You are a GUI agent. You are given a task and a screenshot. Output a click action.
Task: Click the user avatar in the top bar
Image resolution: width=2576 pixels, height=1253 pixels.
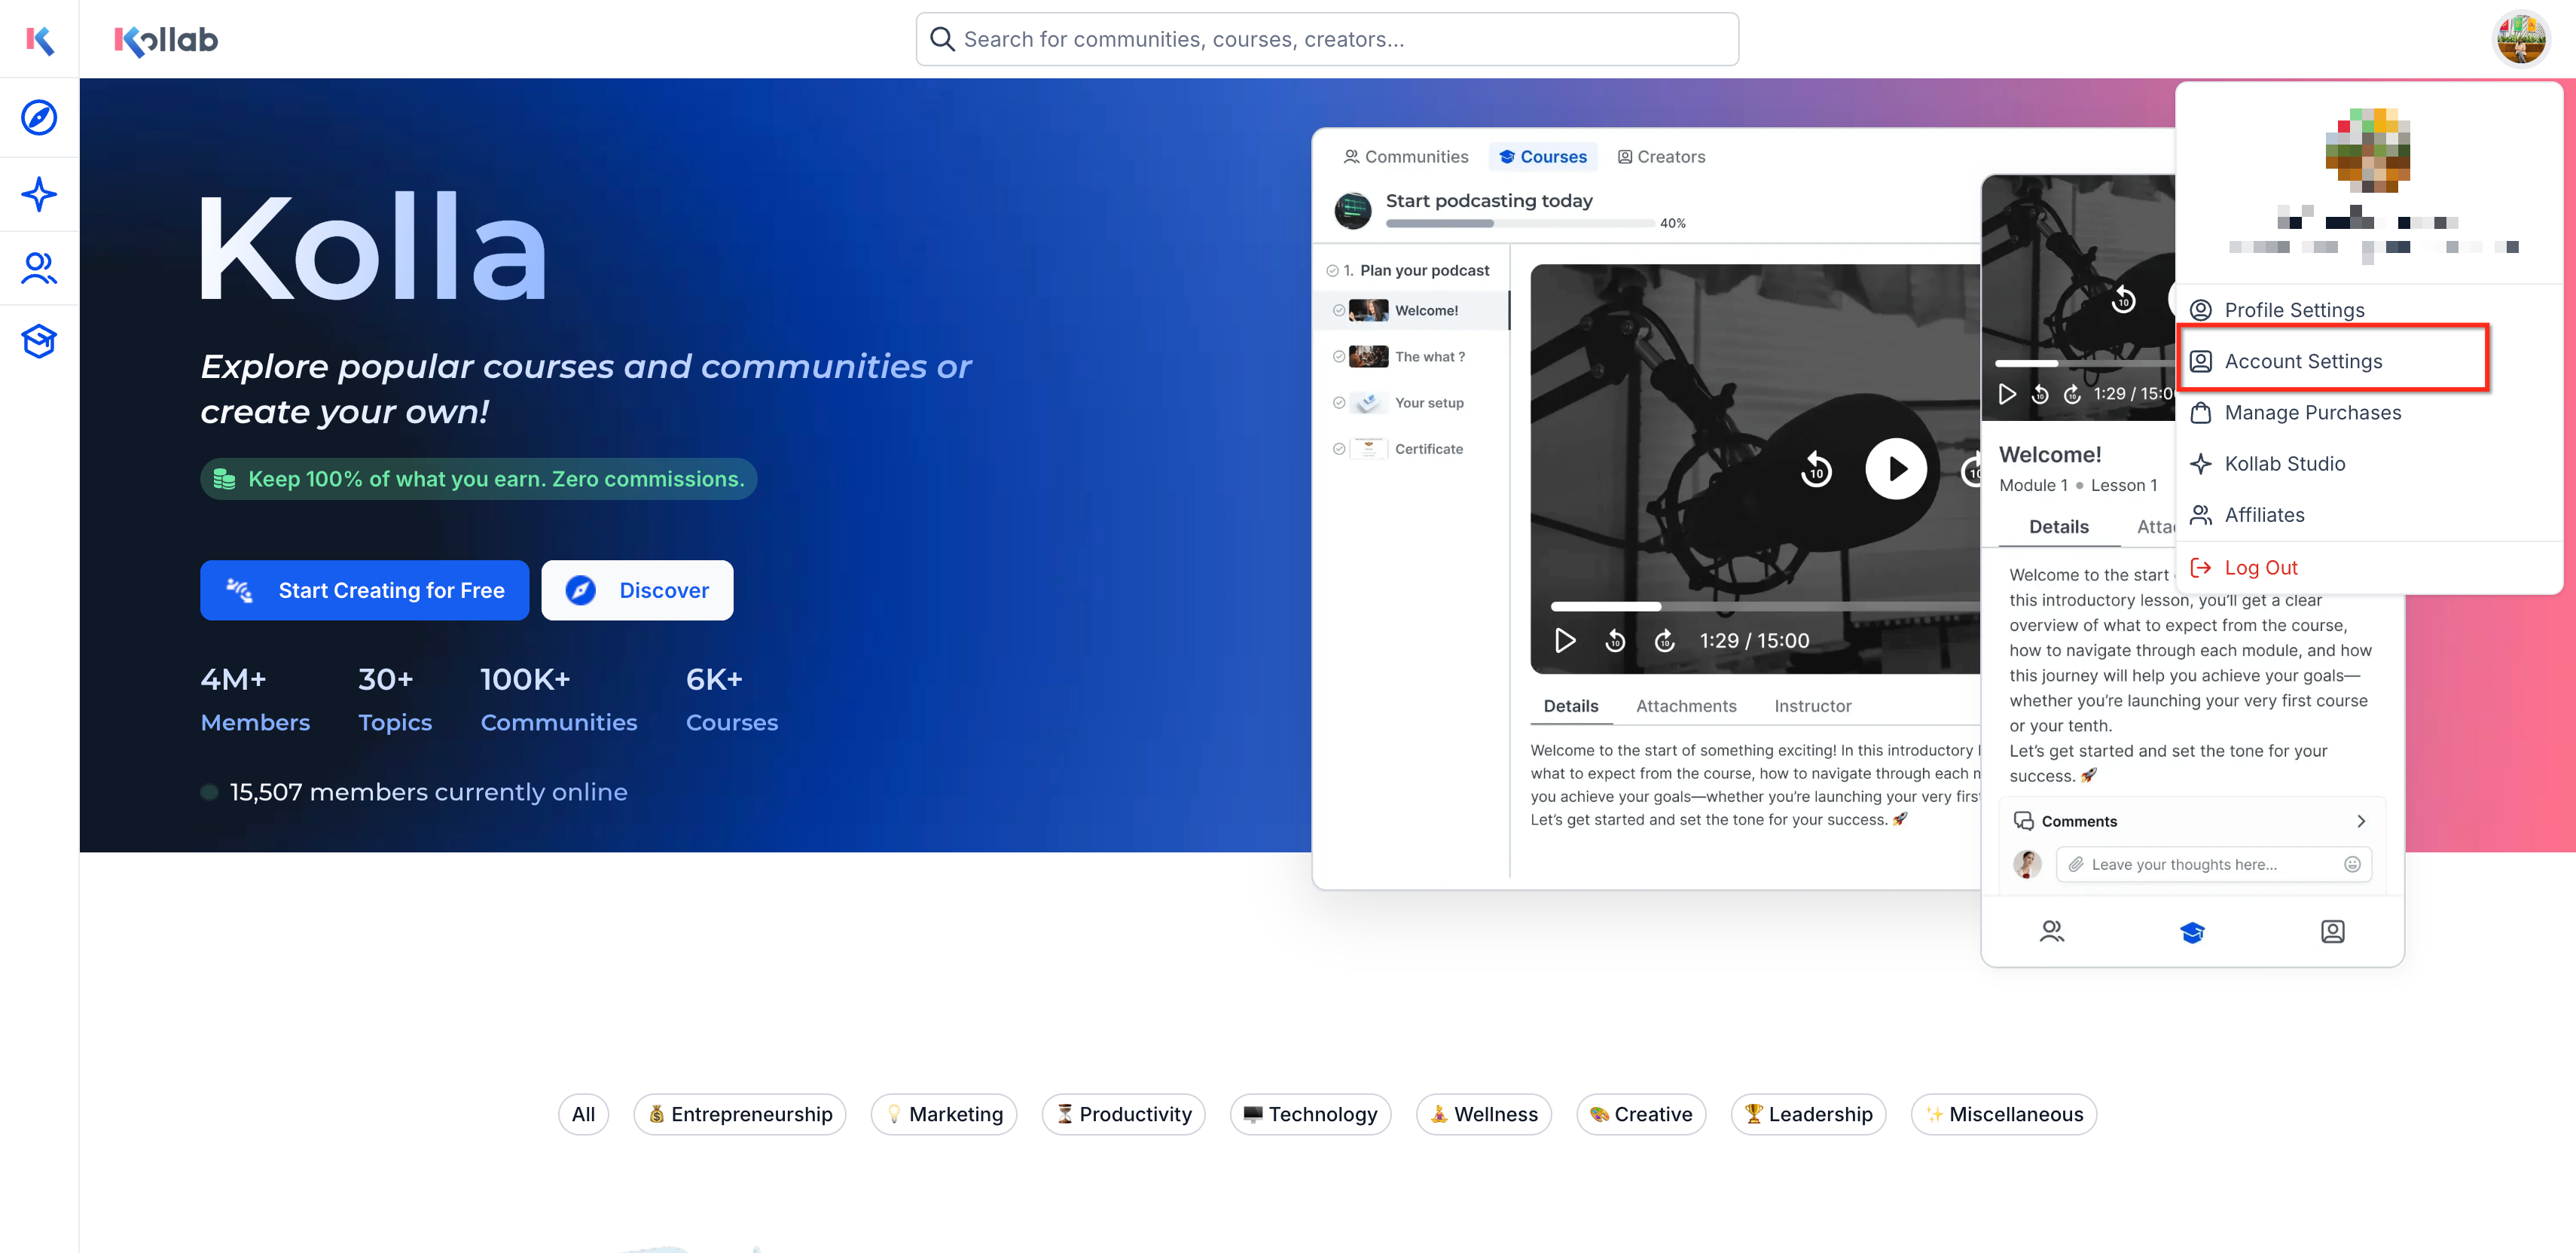[2520, 39]
